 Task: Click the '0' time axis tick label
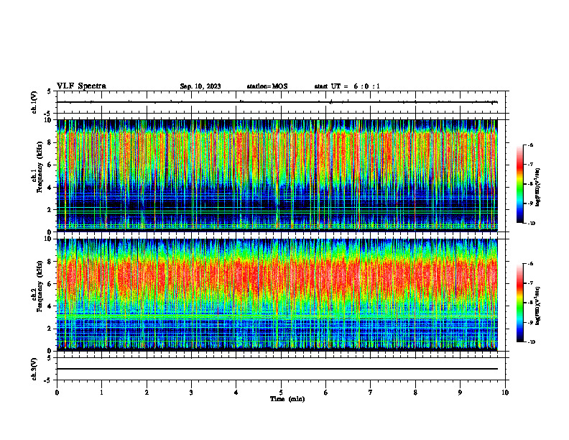pos(57,393)
